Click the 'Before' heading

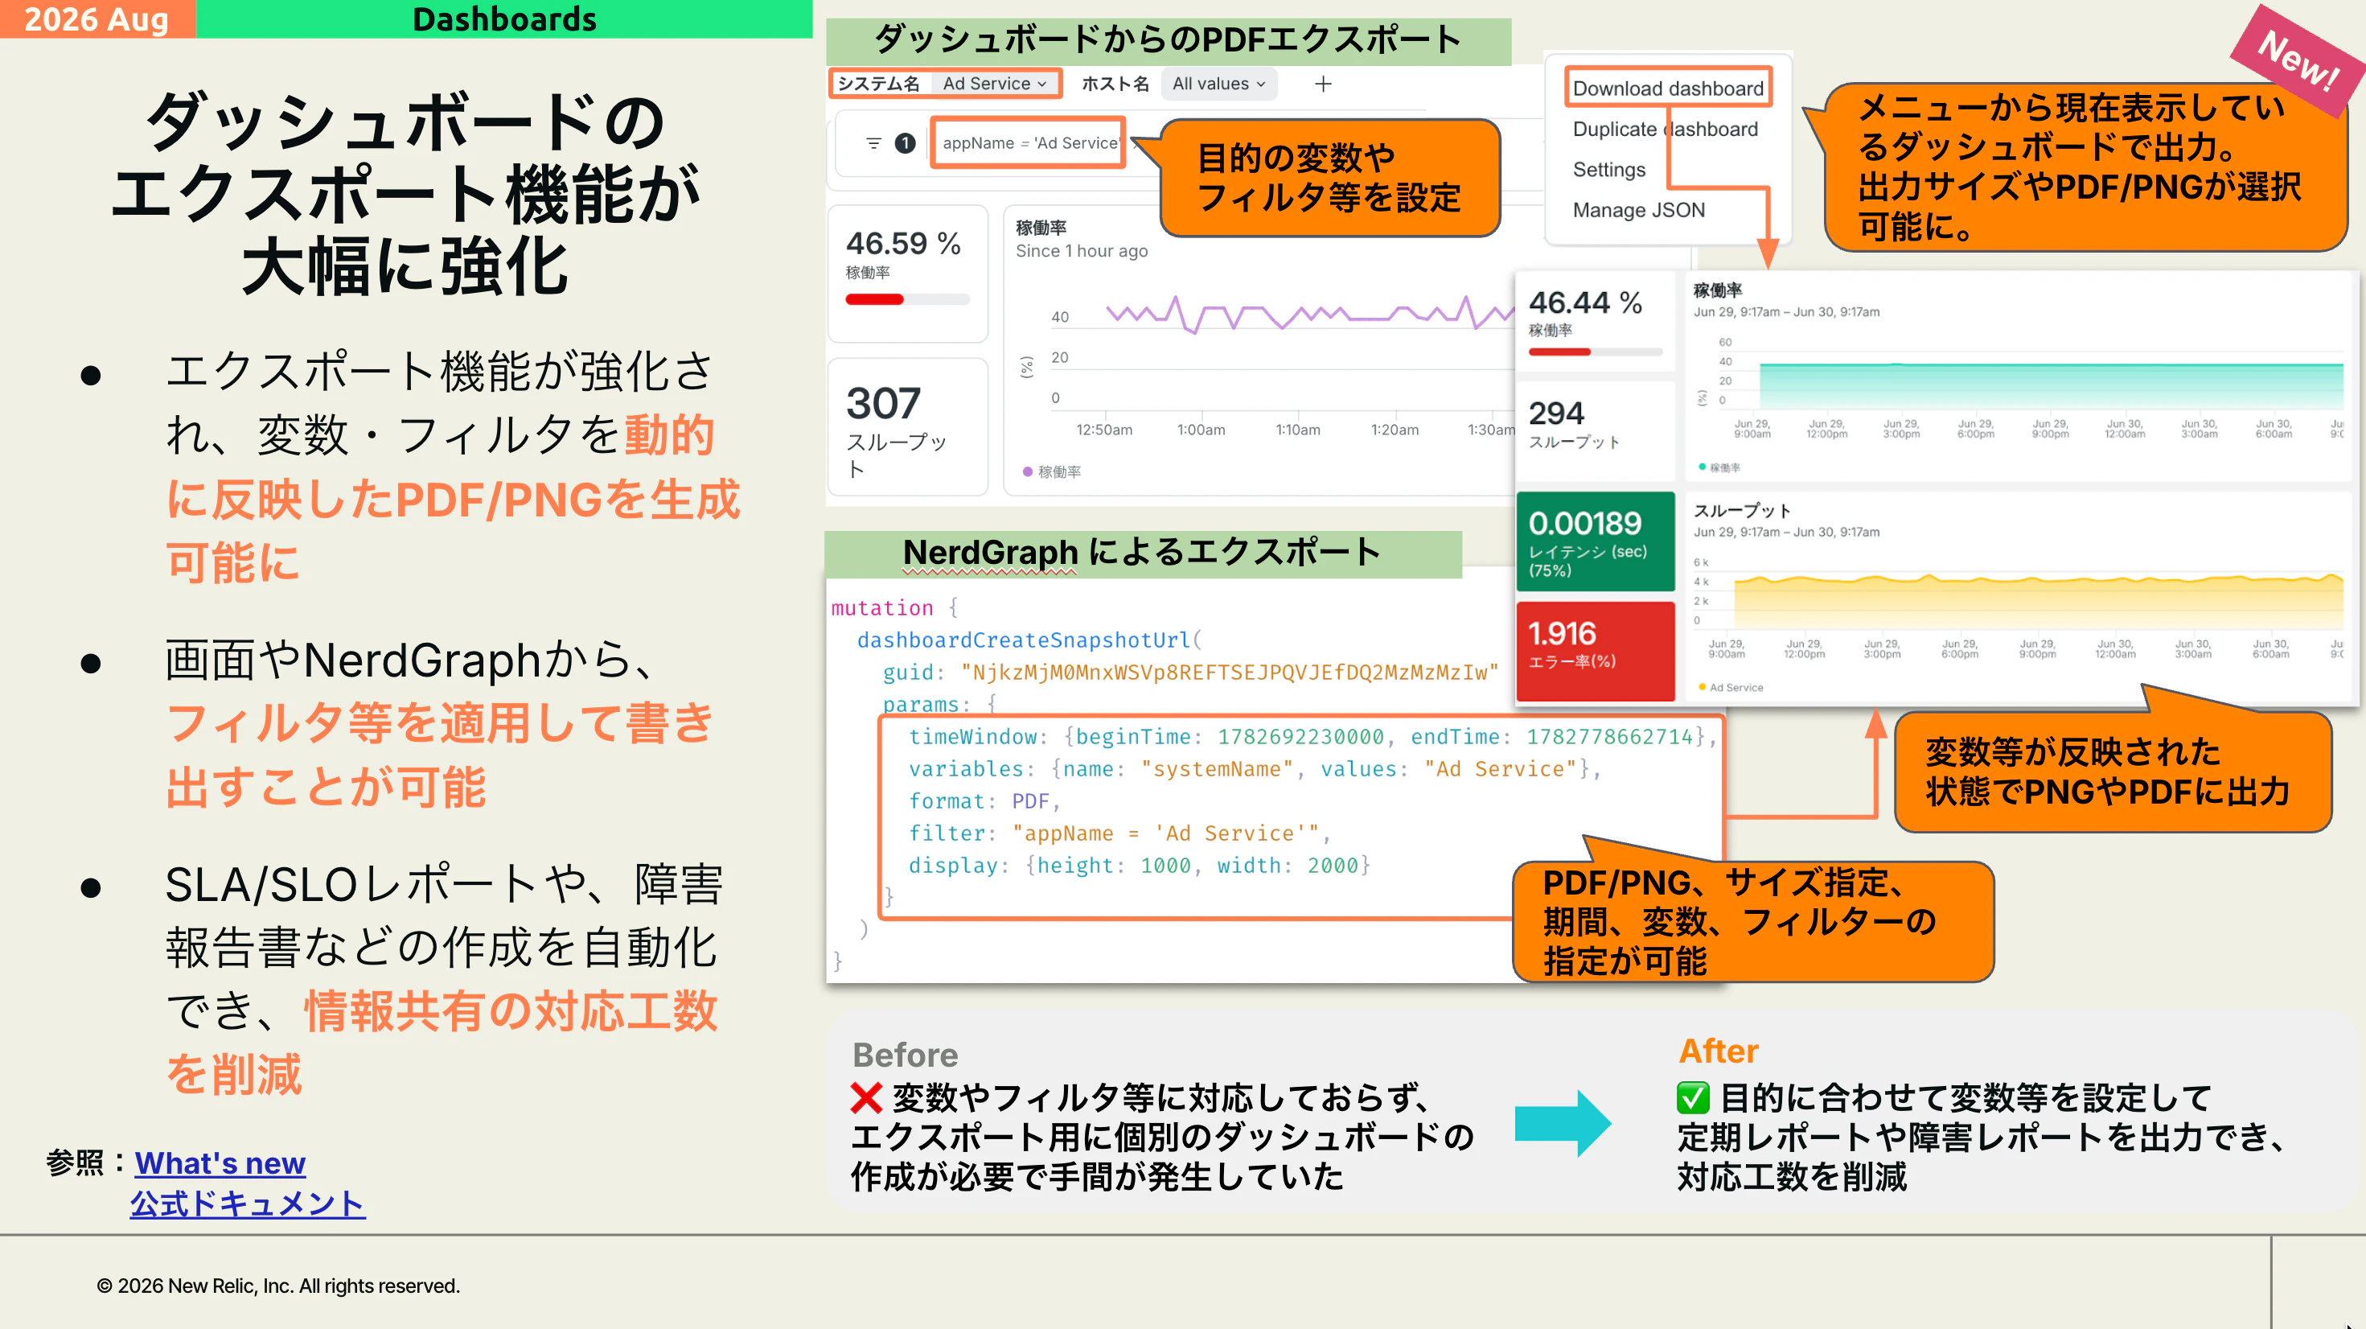point(905,1054)
